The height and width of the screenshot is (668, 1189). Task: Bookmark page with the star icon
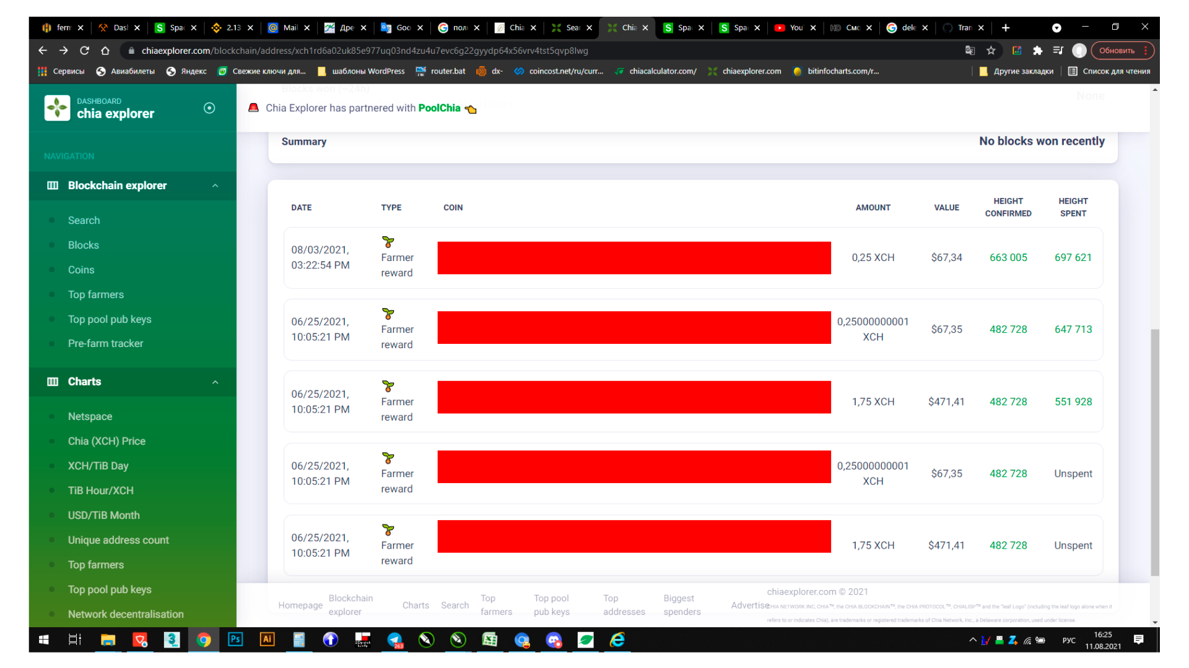coord(991,51)
